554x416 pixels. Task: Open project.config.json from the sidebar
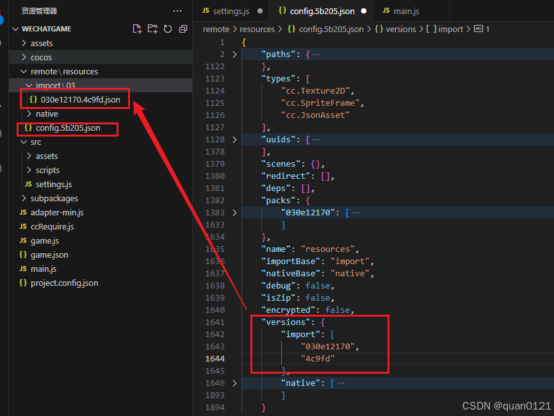tap(59, 283)
